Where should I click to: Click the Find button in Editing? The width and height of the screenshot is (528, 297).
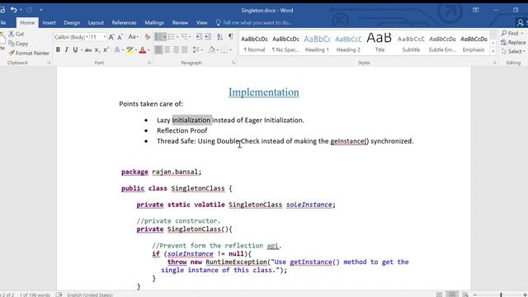point(511,33)
